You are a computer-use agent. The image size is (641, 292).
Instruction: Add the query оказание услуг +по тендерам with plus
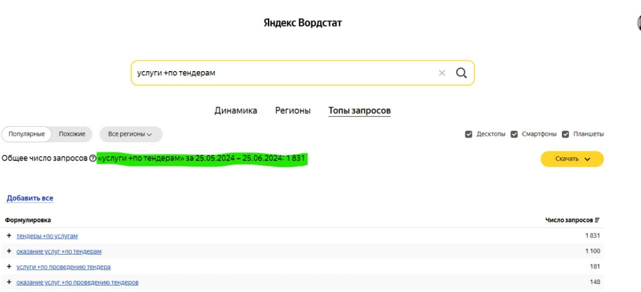pyautogui.click(x=9, y=251)
